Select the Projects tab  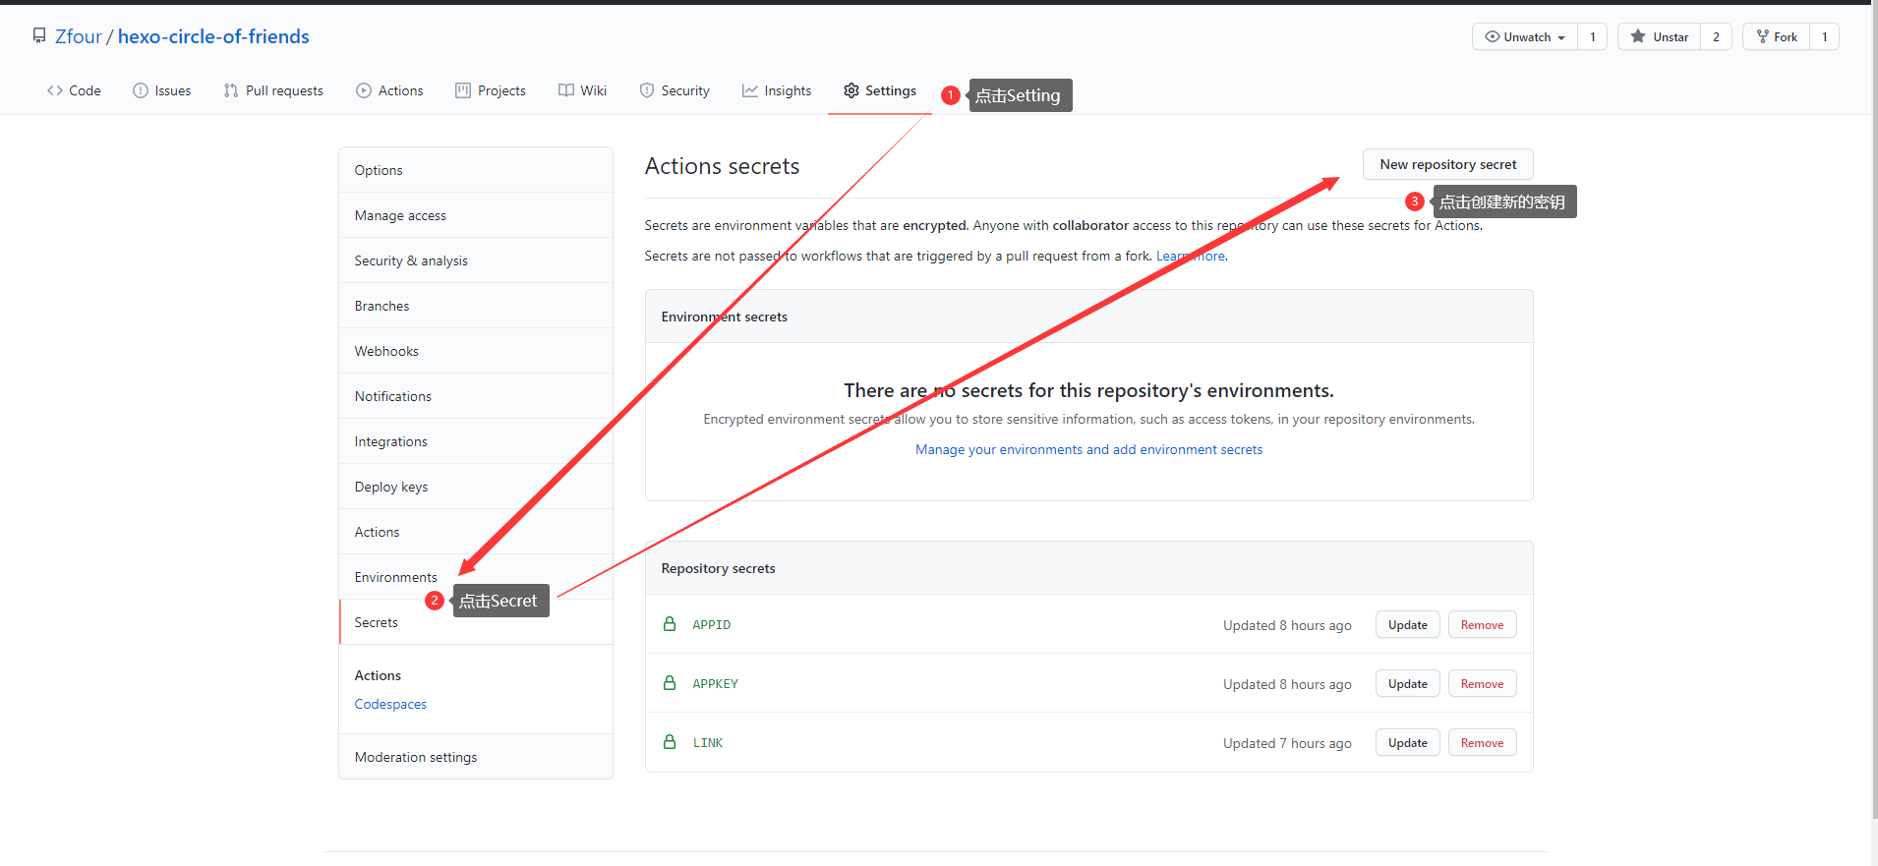click(x=491, y=90)
